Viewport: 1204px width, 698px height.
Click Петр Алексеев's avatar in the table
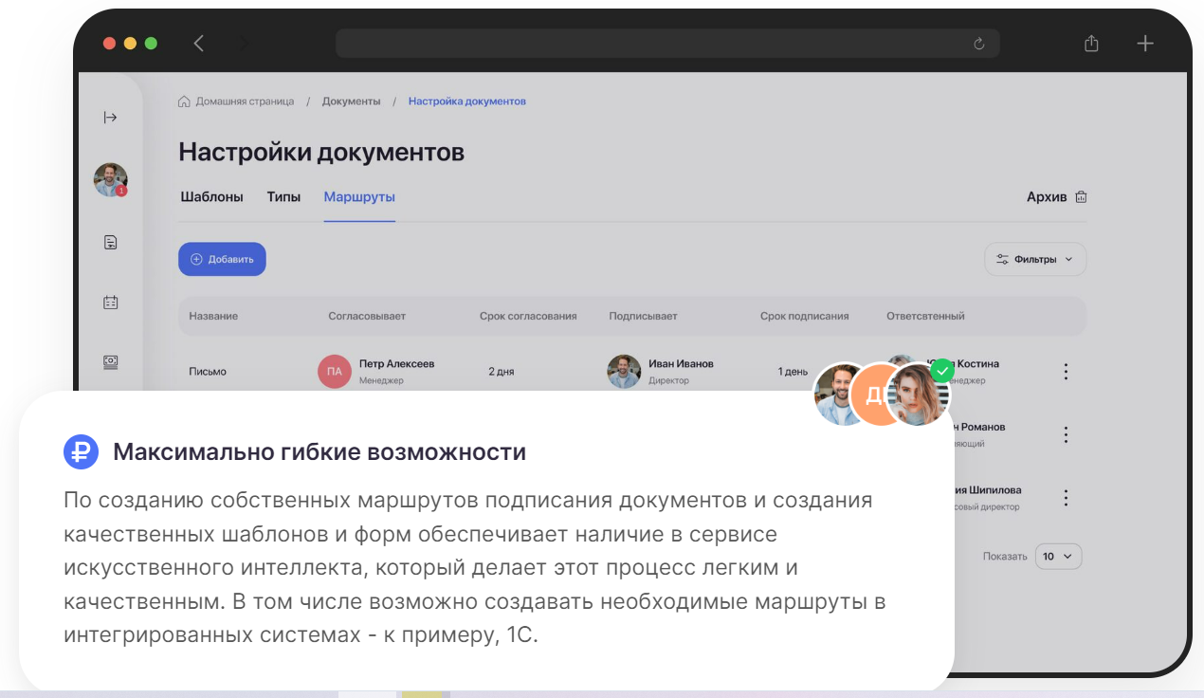click(333, 371)
